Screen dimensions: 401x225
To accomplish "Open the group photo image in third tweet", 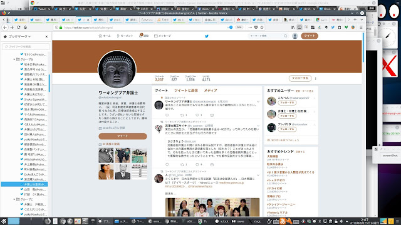I will point(212,207).
